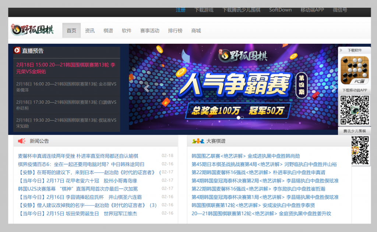The image size is (377, 232).
Task: Open record 李东勋执白中盘胜崔哲瀚
Action: tap(258, 189)
